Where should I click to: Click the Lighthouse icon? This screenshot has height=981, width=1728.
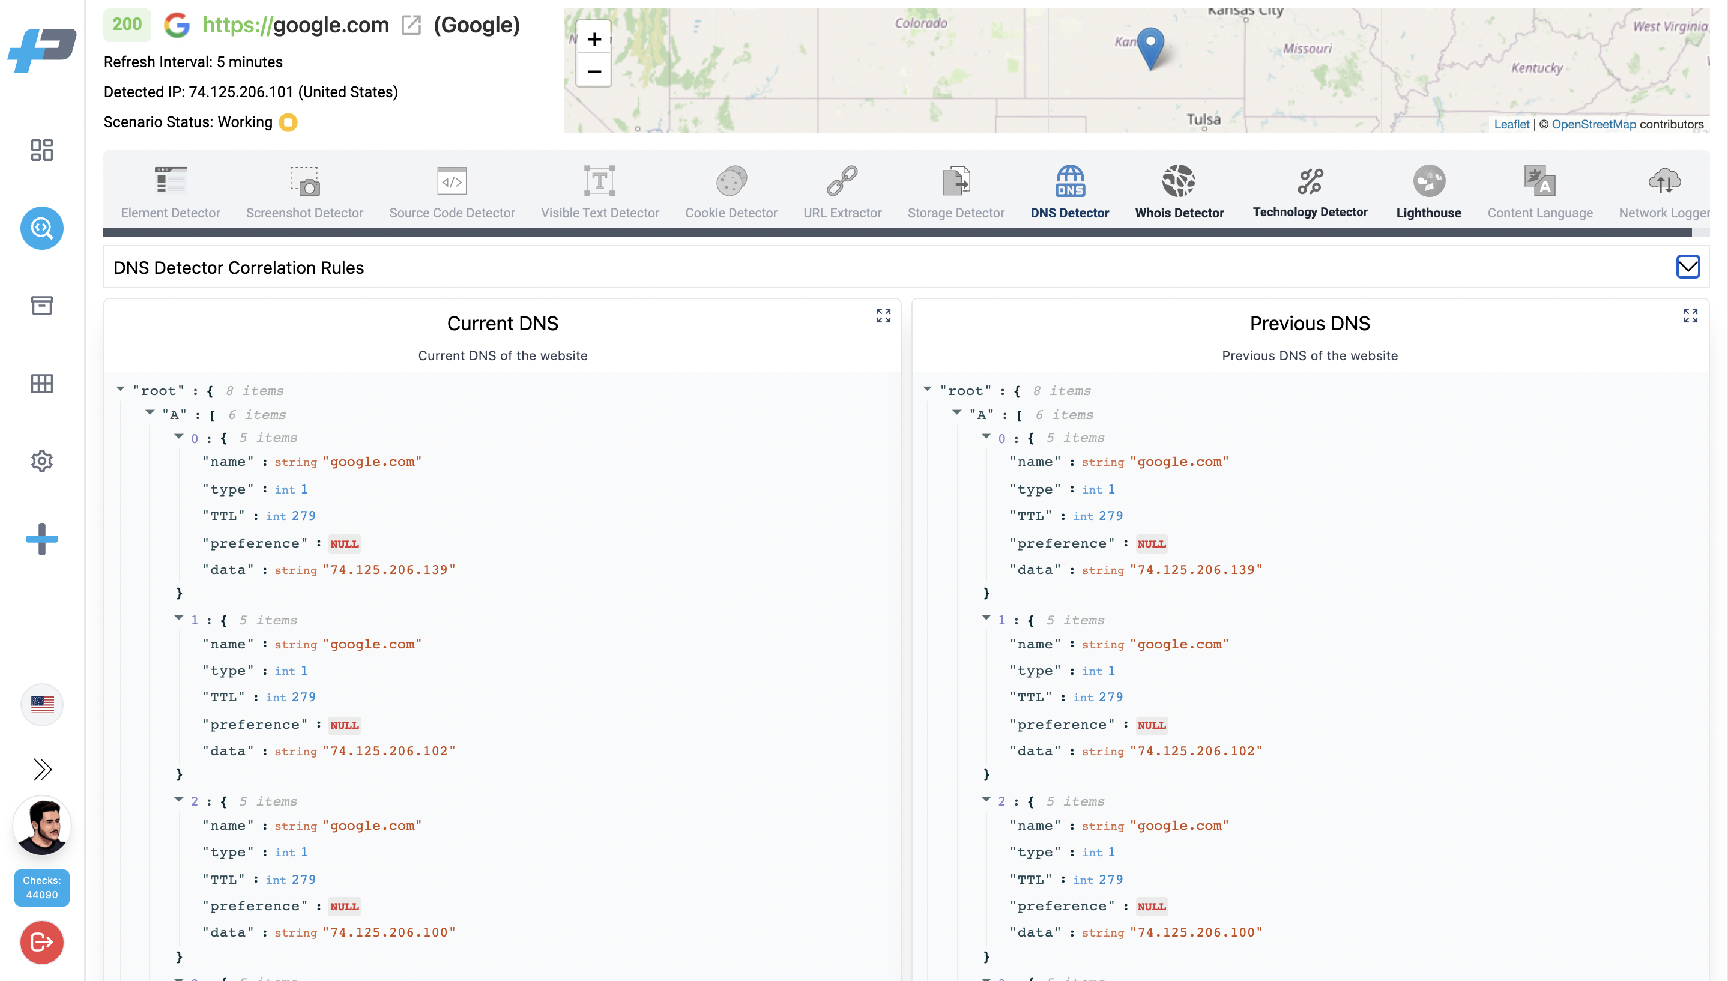click(x=1429, y=181)
